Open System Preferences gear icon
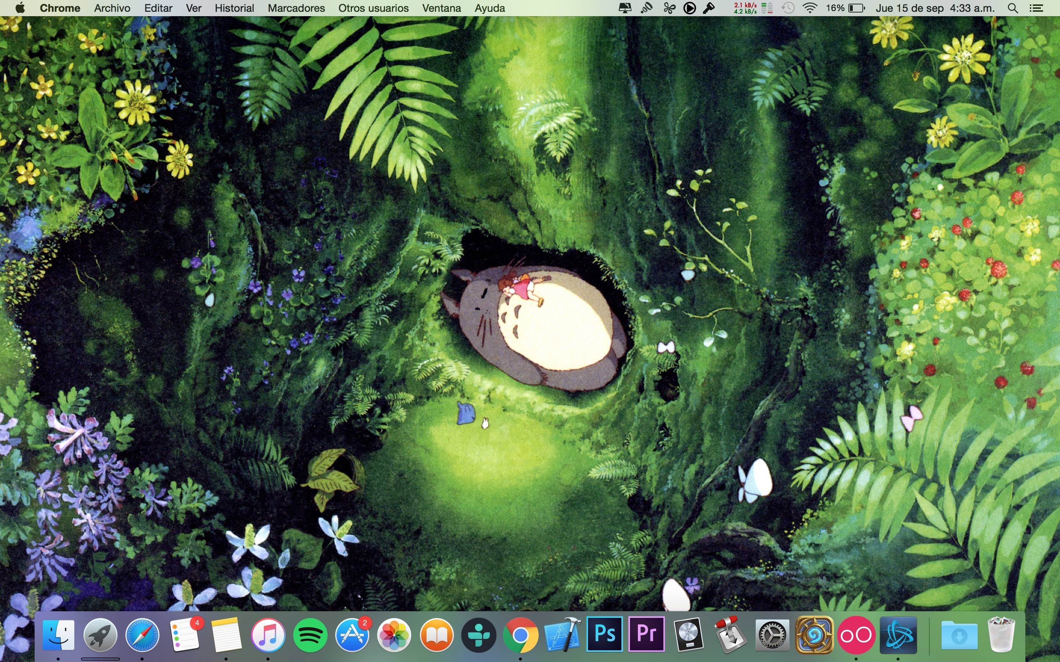The width and height of the screenshot is (1060, 662). click(x=772, y=634)
